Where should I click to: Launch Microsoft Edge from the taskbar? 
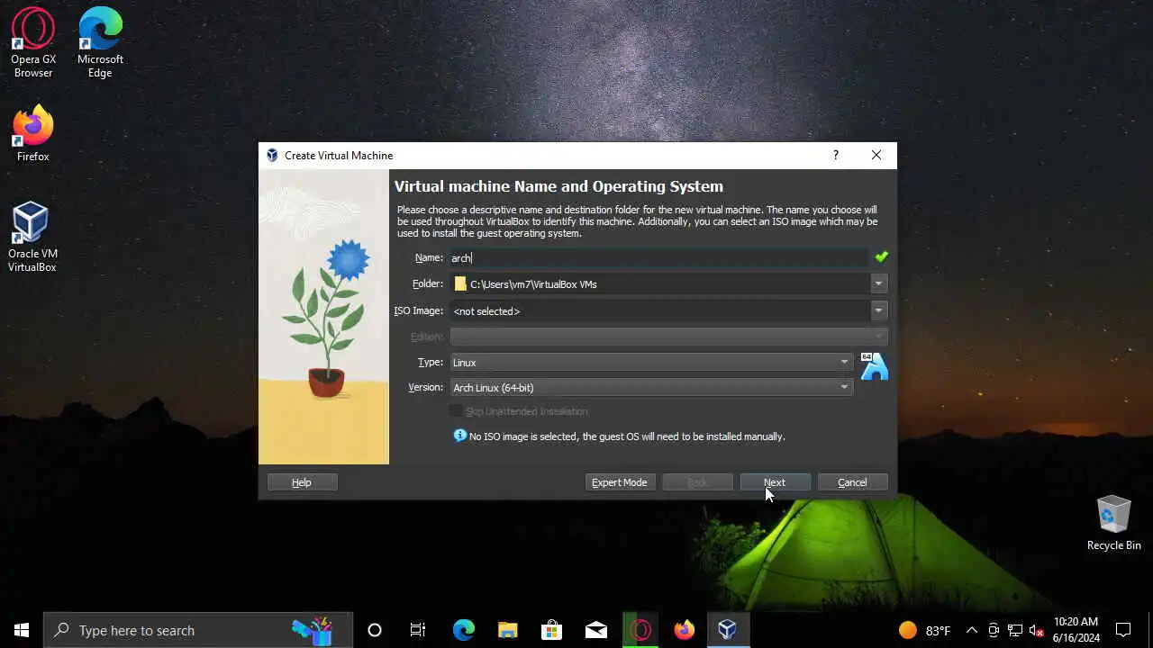tap(463, 630)
